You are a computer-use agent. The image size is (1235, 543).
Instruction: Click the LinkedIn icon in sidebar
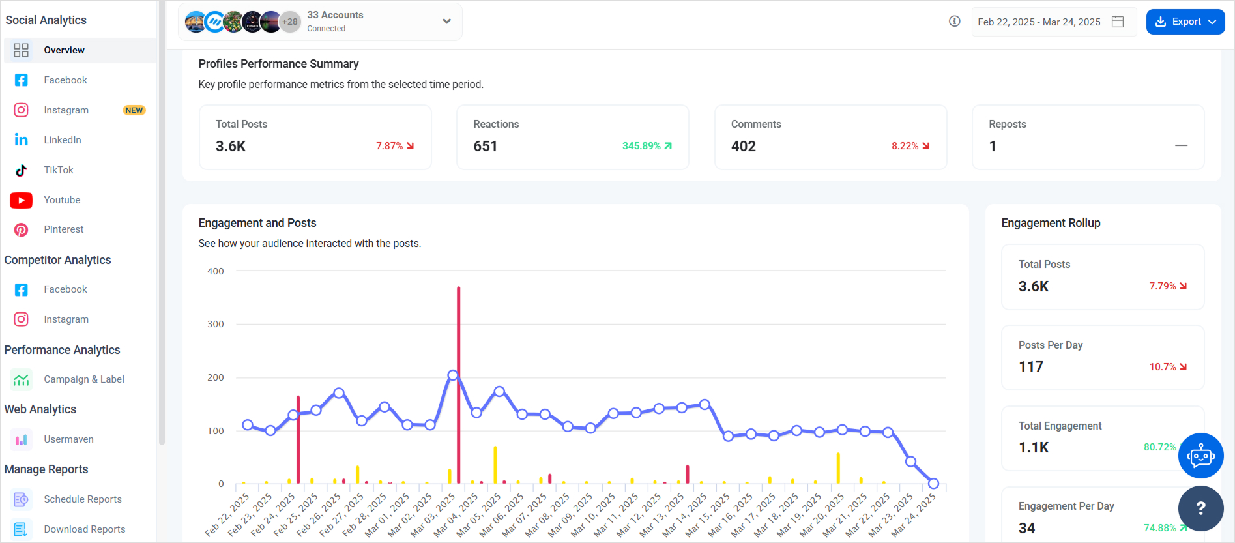(x=21, y=140)
